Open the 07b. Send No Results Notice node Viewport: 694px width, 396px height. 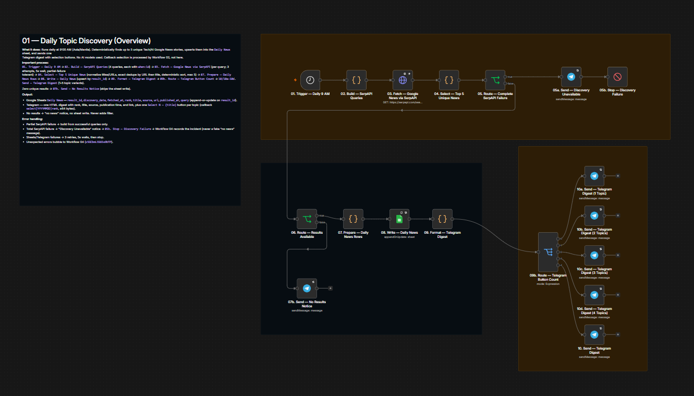(x=307, y=288)
